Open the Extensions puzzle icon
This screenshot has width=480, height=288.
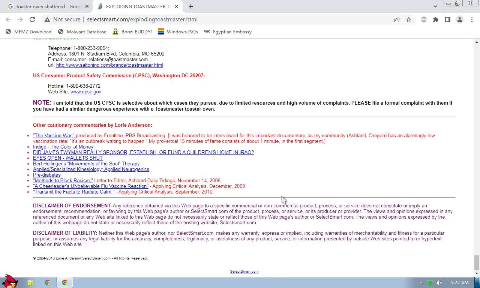point(436,19)
